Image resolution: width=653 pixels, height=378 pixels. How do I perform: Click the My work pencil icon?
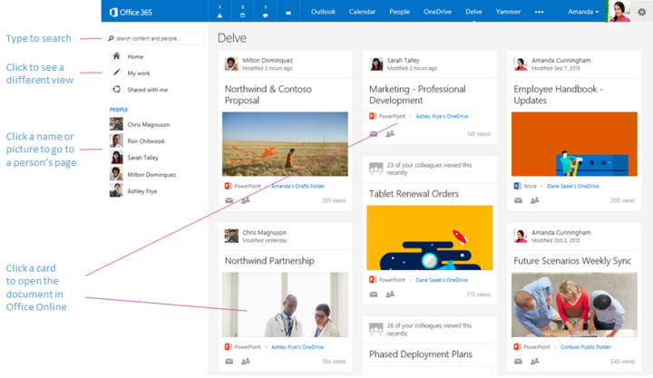pos(116,73)
